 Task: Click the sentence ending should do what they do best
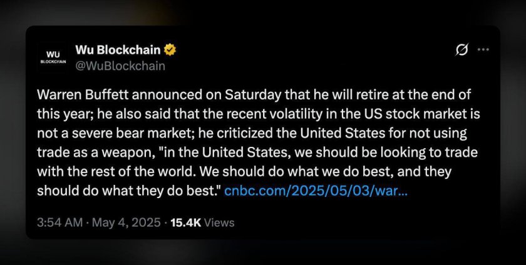tap(128, 191)
